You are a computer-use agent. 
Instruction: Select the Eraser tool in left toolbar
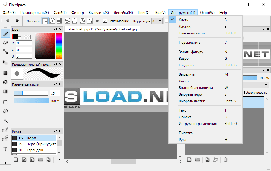pyautogui.click(x=5, y=42)
